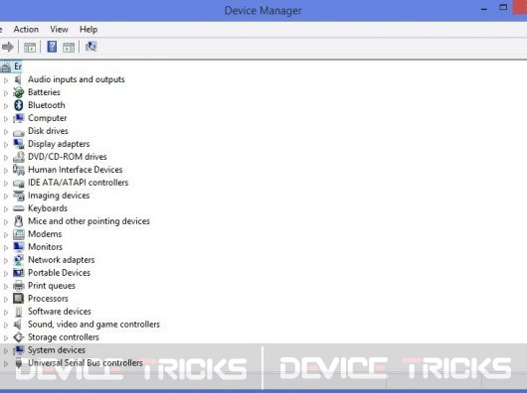The width and height of the screenshot is (527, 393).
Task: Click the Keyboards category icon
Action: click(x=19, y=208)
